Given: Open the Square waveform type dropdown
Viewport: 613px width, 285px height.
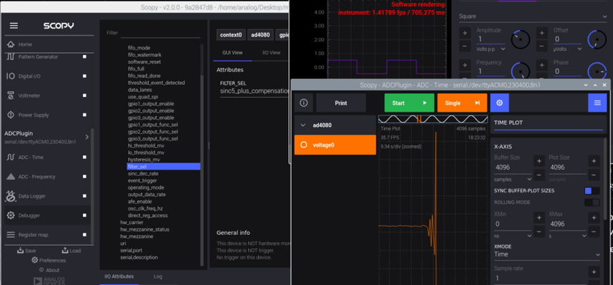Looking at the screenshot, I should (532, 16).
